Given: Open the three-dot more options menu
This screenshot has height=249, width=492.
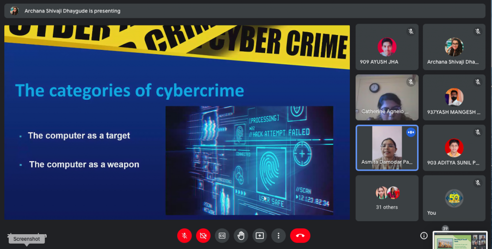Looking at the screenshot, I should point(278,236).
